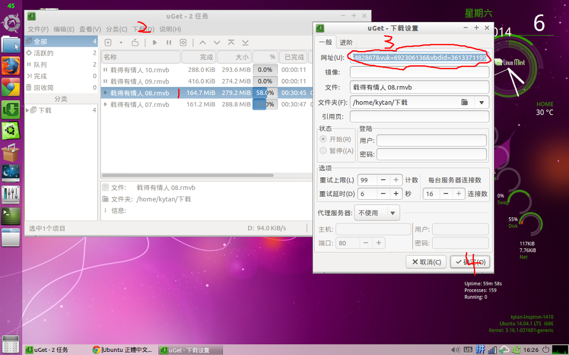Screen dimensions: 569x355
Task: Open the audio mixer icon in the dock
Action: click(x=10, y=195)
